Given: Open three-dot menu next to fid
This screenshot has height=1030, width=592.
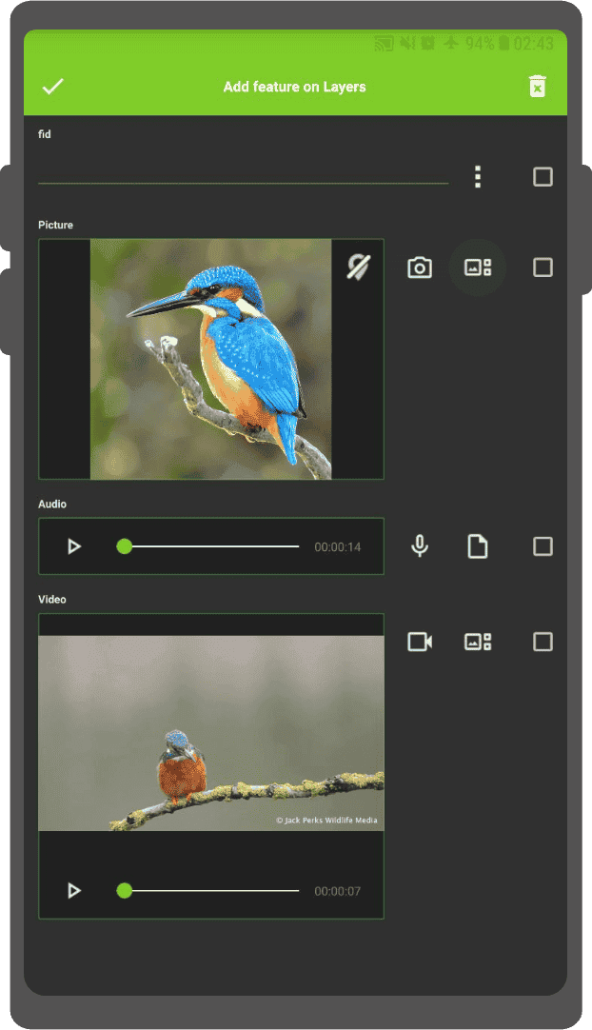Looking at the screenshot, I should [x=478, y=177].
